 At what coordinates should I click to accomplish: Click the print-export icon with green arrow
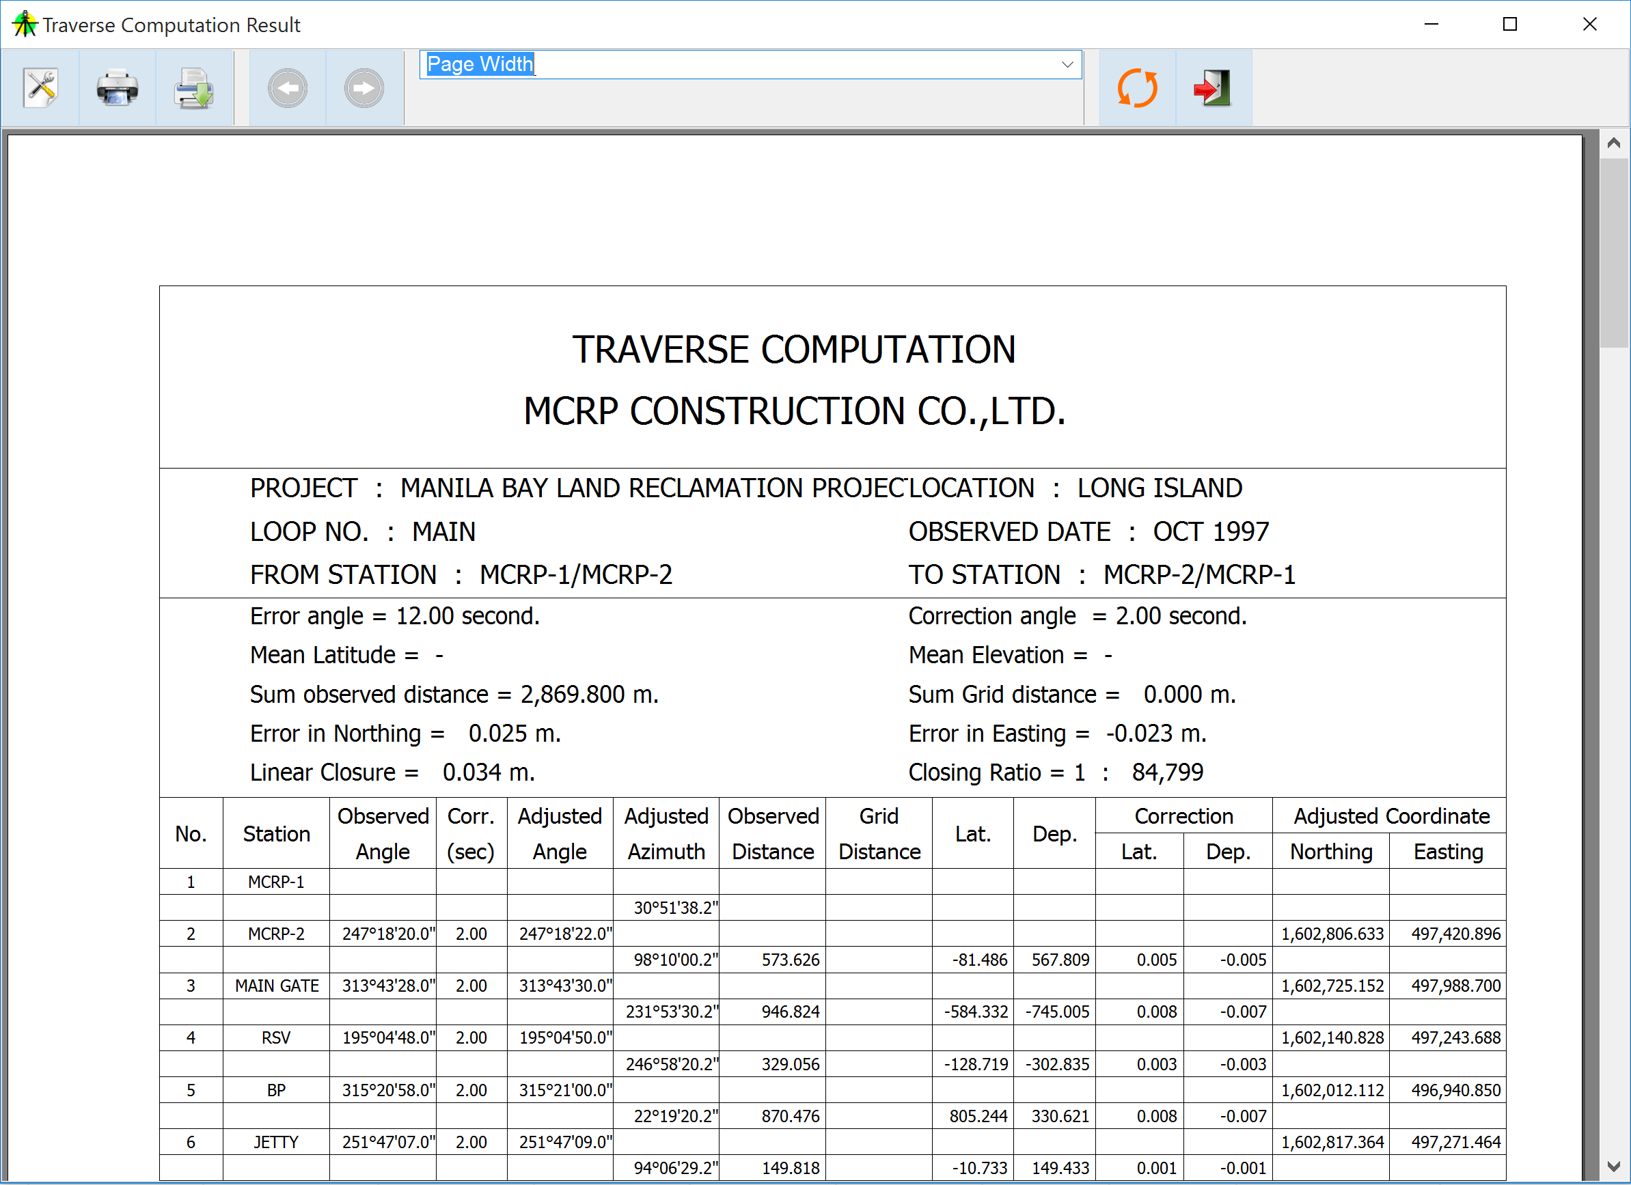(193, 88)
